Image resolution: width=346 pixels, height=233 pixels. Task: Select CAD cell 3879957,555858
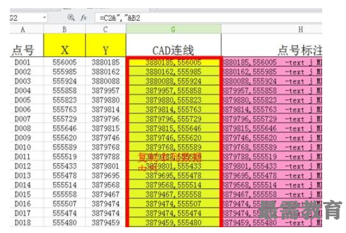[x=174, y=90]
